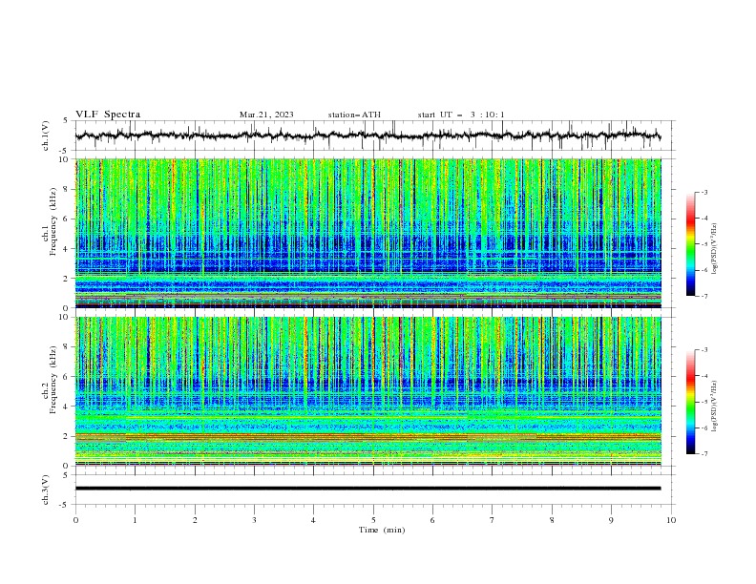
Task: Click the 'start UT = 3:10:1' text
Action: coord(461,115)
